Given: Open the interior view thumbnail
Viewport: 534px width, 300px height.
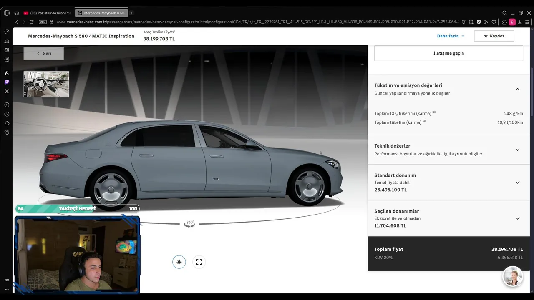Looking at the screenshot, I should pos(46,85).
